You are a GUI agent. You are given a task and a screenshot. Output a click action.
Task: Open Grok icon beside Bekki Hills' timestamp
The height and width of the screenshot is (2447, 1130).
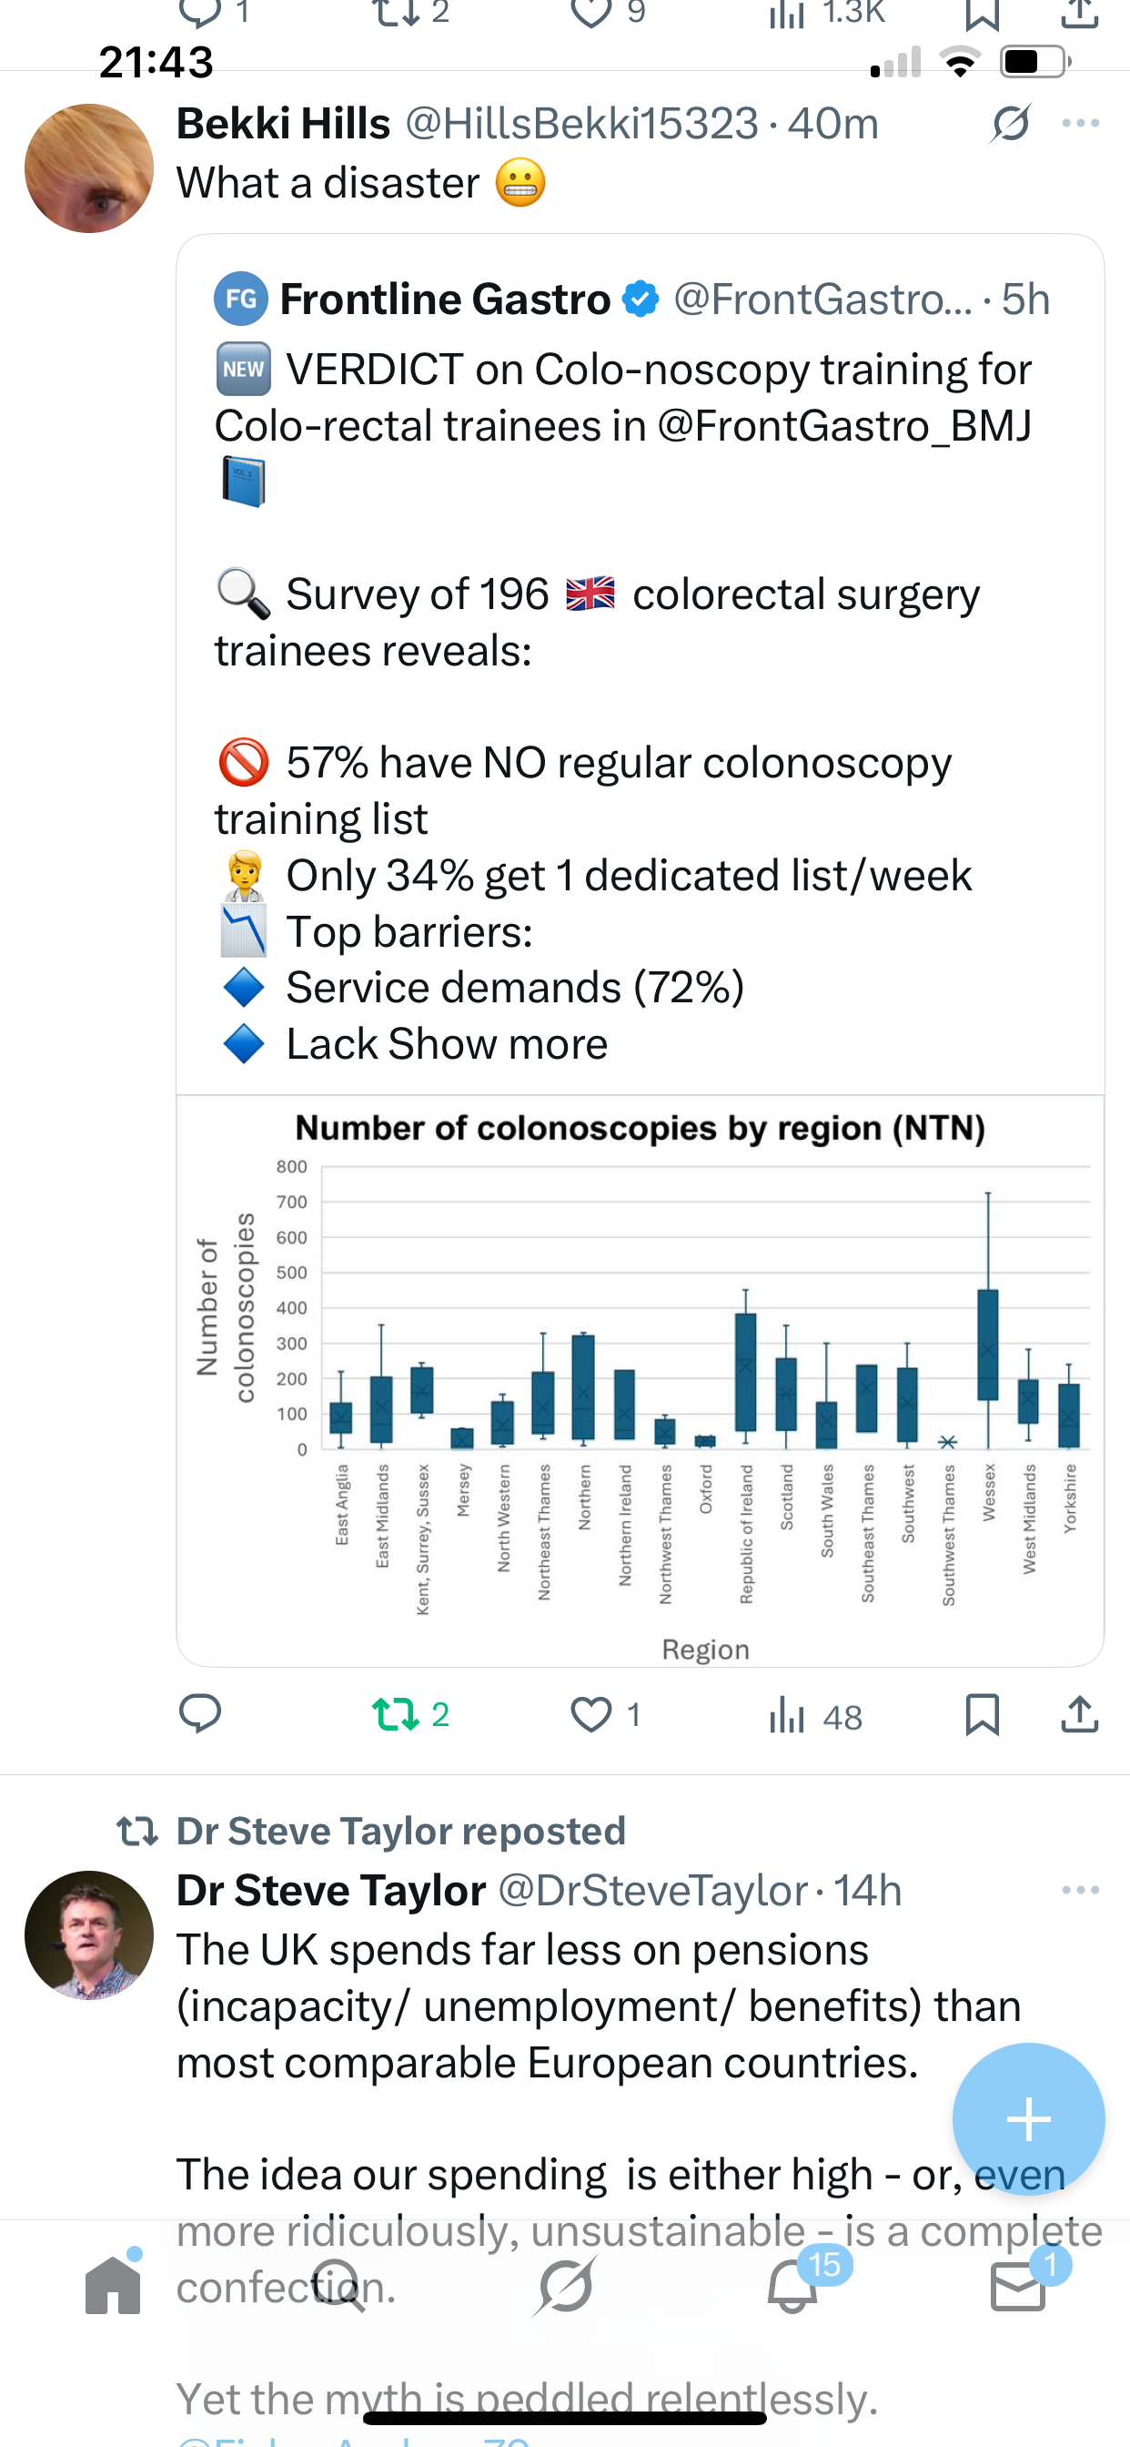[x=1010, y=124]
